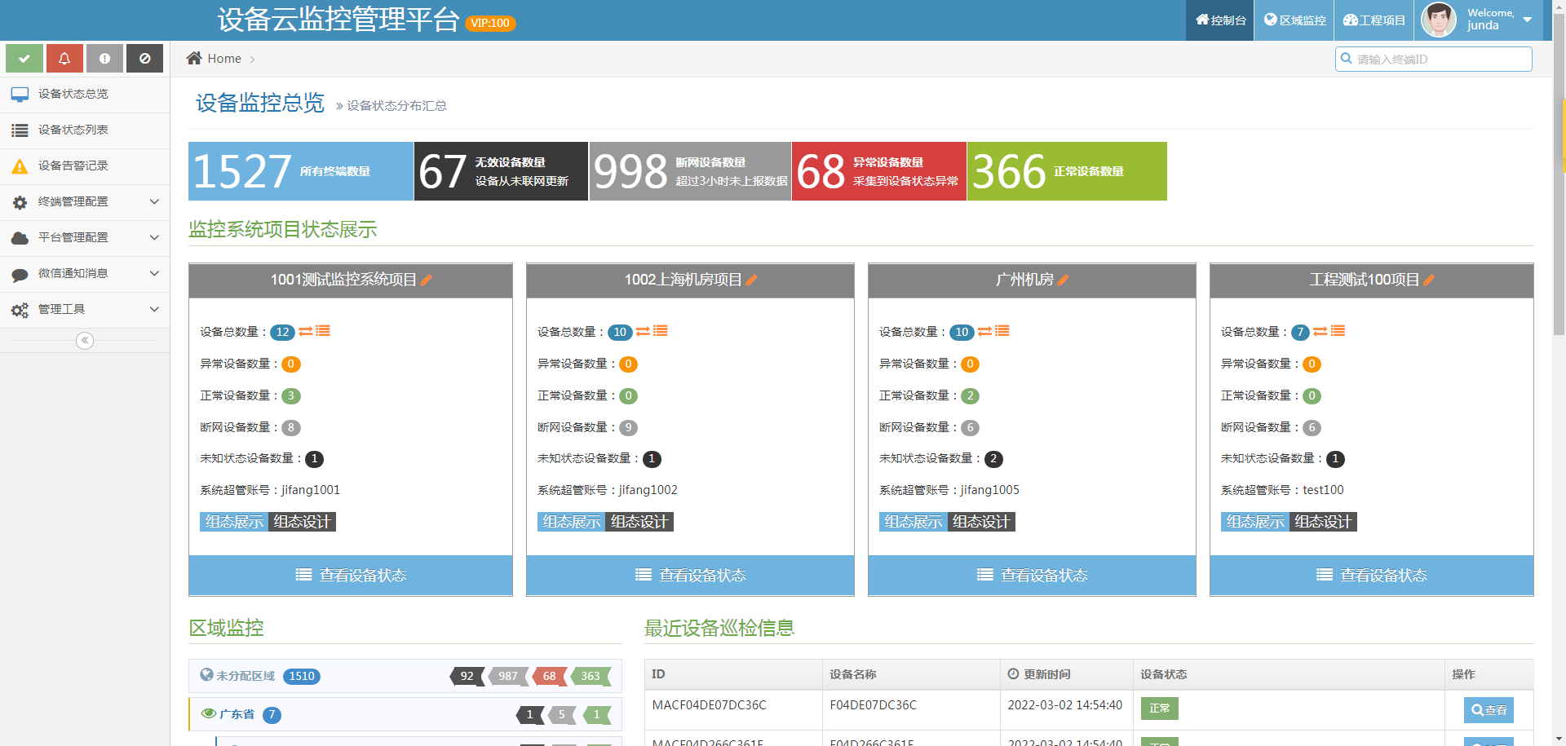Screen dimensions: 1566x746
Task: Select 设备状态列表 from the sidebar
Action: pos(73,130)
